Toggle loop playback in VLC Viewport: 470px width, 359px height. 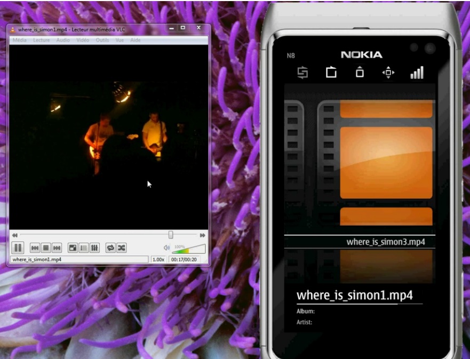[111, 247]
